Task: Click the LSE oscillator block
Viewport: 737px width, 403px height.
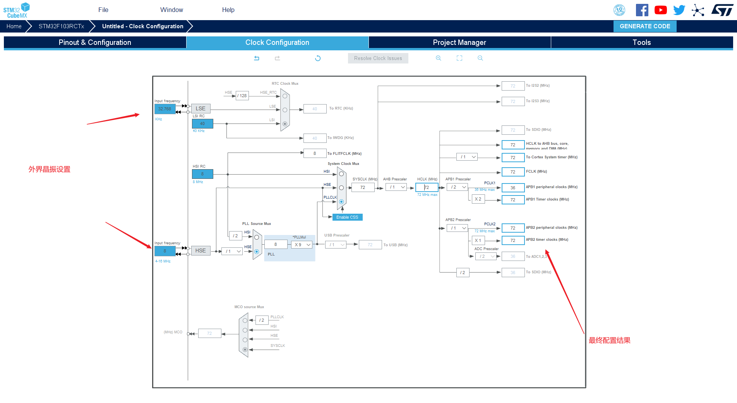Action: [201, 108]
